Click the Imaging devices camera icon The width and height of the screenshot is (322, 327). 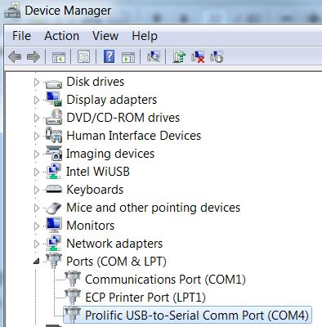click(54, 153)
